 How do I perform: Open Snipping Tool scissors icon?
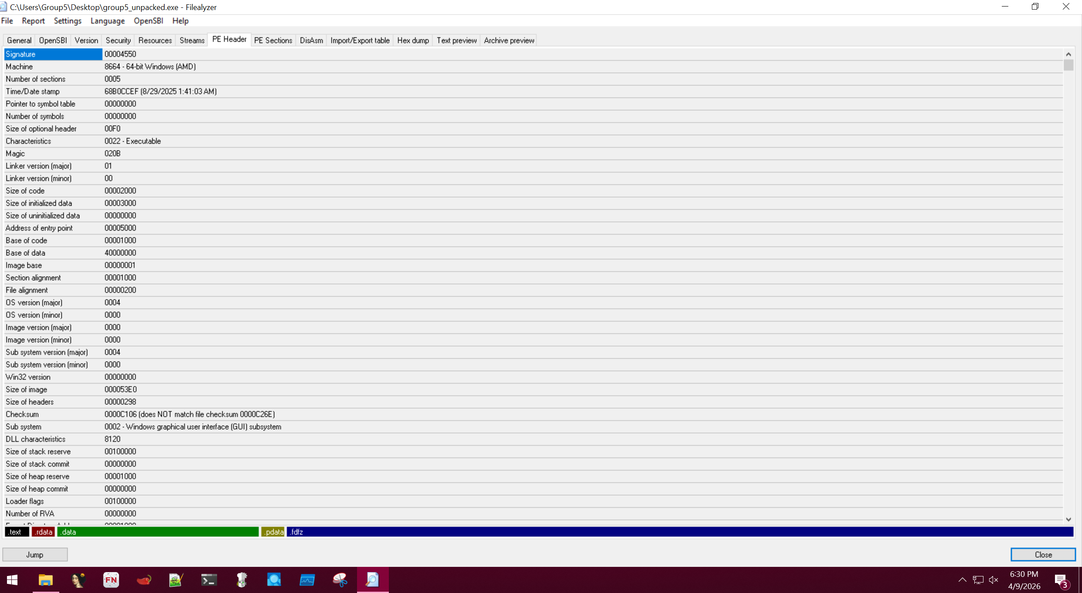(340, 580)
